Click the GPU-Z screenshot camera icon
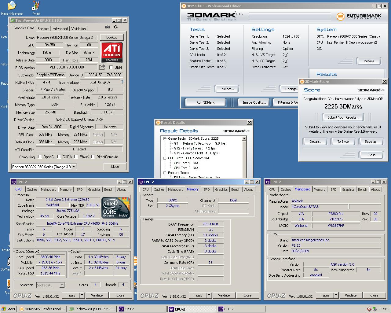Viewport: 391px width, 313px height. 108,27
